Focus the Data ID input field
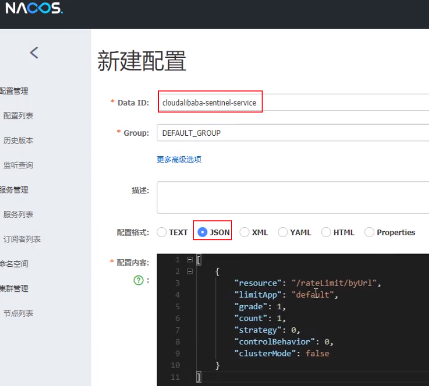Screen dimensions: 429x386 293,103
